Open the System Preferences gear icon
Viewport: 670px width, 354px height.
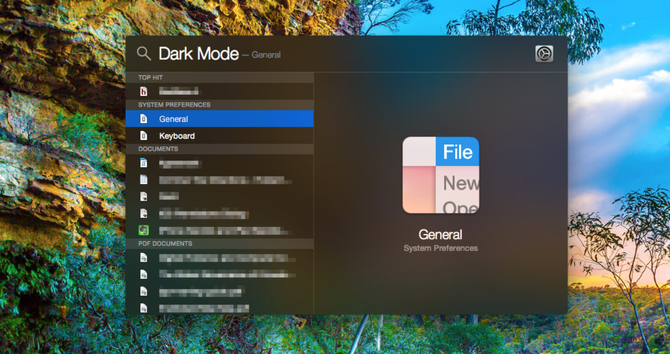(x=544, y=54)
